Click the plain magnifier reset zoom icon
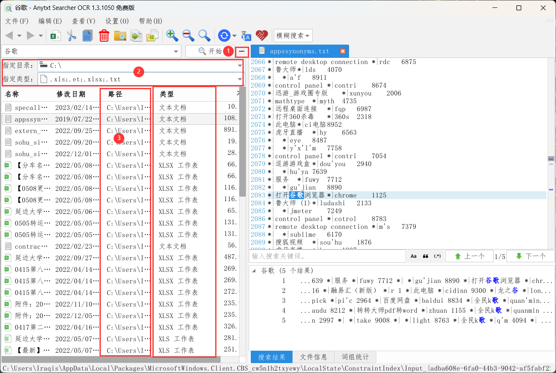Image resolution: width=556 pixels, height=373 pixels. tap(204, 36)
